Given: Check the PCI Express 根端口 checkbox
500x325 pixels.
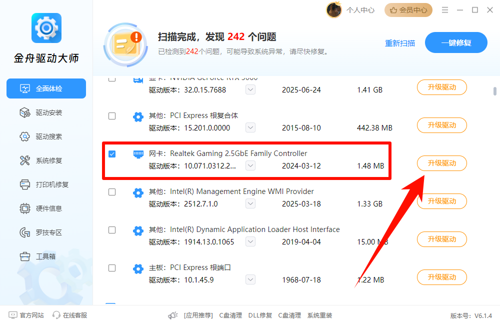Looking at the screenshot, I should pyautogui.click(x=112, y=268).
